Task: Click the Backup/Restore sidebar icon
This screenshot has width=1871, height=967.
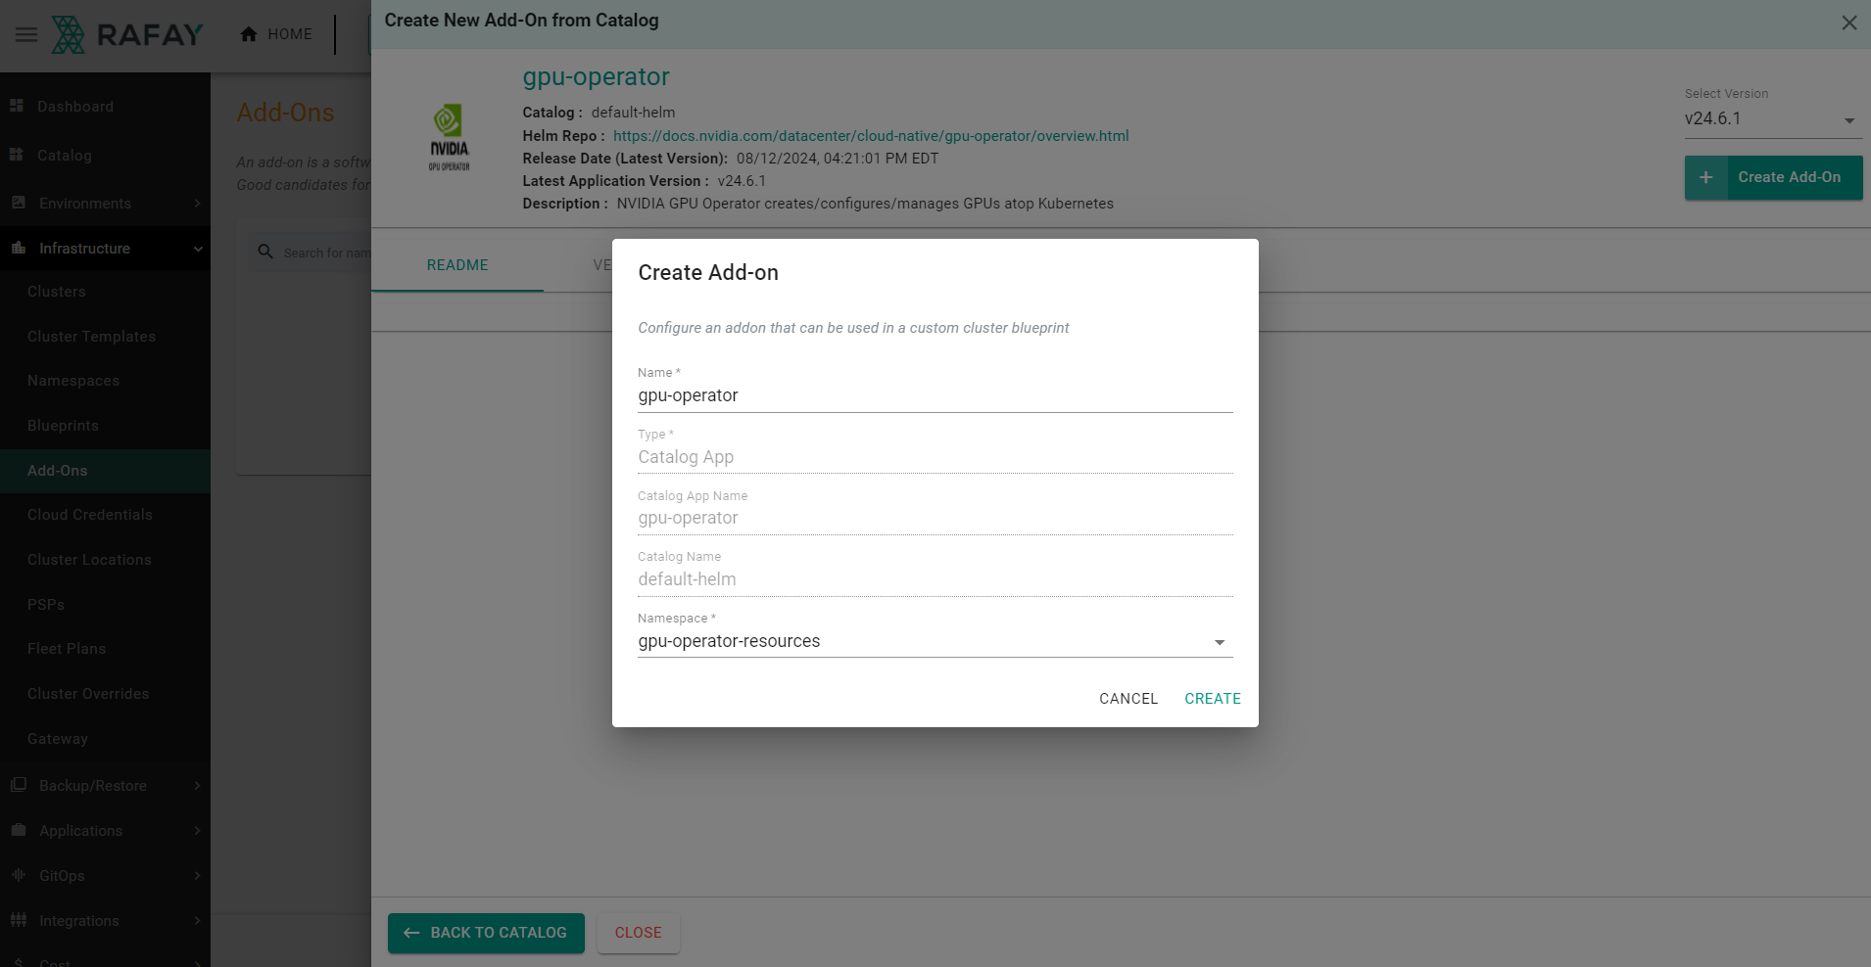Action: [x=18, y=785]
